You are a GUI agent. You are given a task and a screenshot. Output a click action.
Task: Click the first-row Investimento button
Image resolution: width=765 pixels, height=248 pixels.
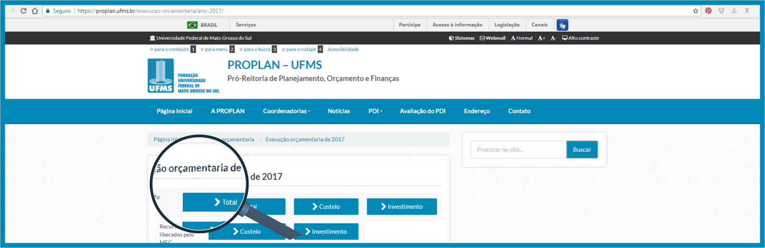coord(402,207)
